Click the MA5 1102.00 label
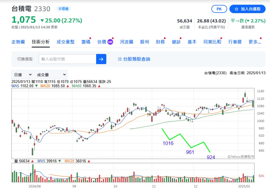Viewport: 270px width, 189px height. [x=22, y=86]
